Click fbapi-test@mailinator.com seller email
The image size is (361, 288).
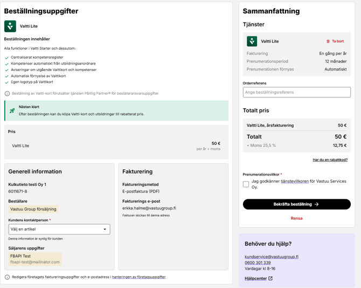tap(35, 262)
